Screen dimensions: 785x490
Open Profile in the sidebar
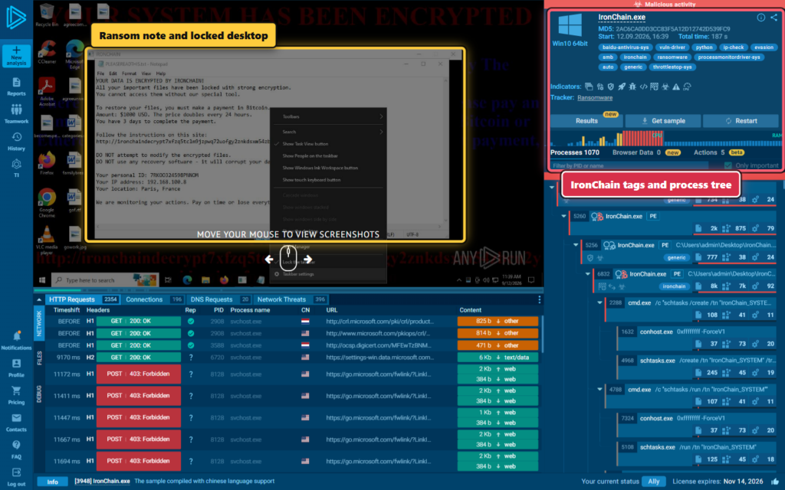click(16, 368)
